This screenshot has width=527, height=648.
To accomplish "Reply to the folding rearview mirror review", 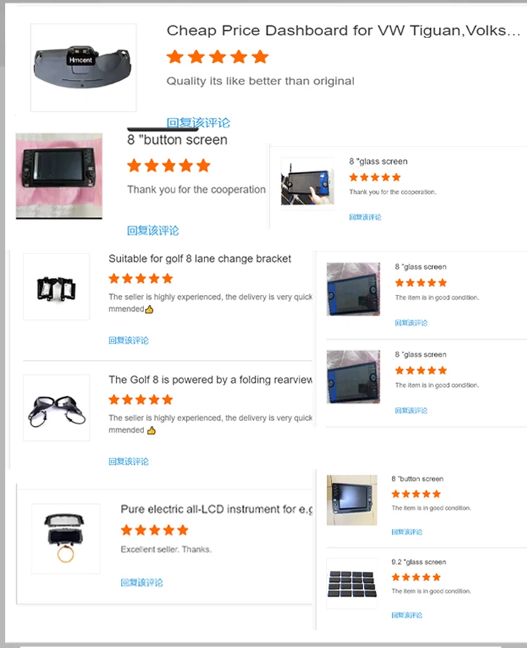I will click(129, 462).
